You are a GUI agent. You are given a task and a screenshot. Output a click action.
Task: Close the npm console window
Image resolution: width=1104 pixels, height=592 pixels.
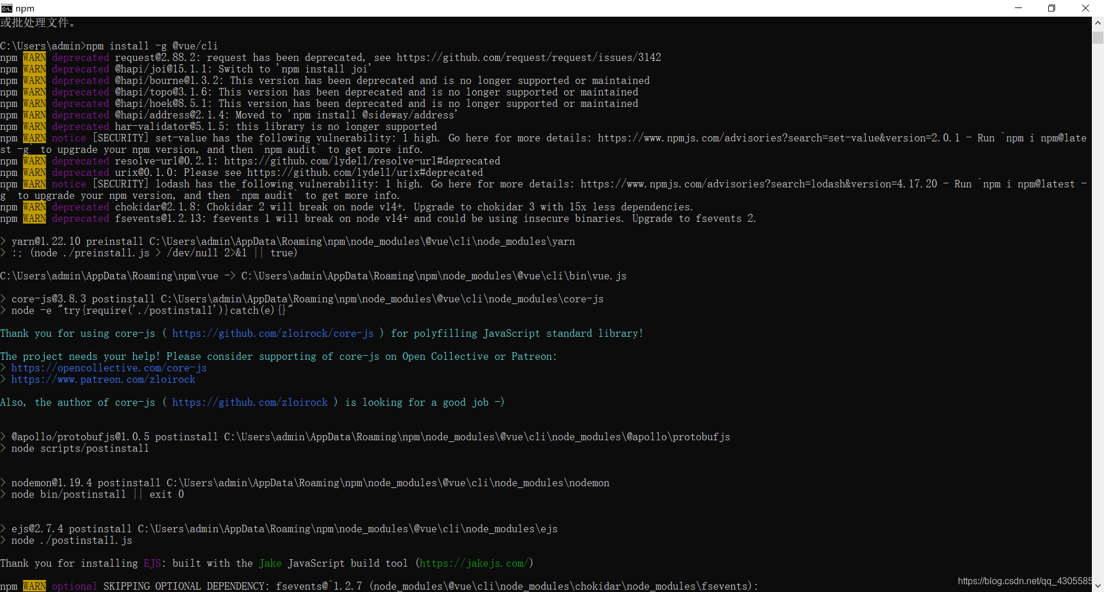tap(1086, 8)
